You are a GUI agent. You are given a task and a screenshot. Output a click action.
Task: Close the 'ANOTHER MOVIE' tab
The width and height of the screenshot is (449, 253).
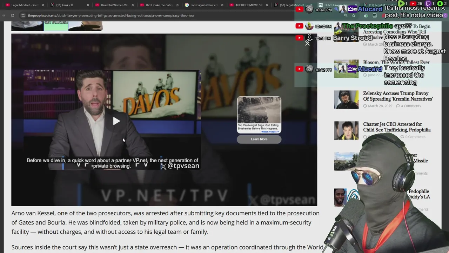[x=267, y=5]
